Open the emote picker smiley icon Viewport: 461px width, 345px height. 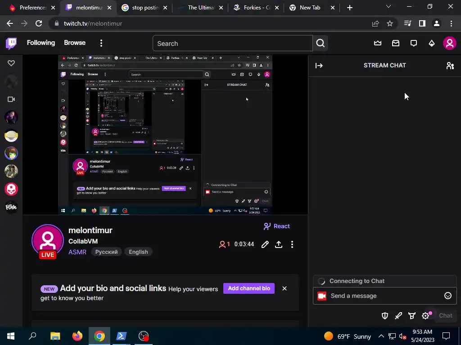point(448,296)
